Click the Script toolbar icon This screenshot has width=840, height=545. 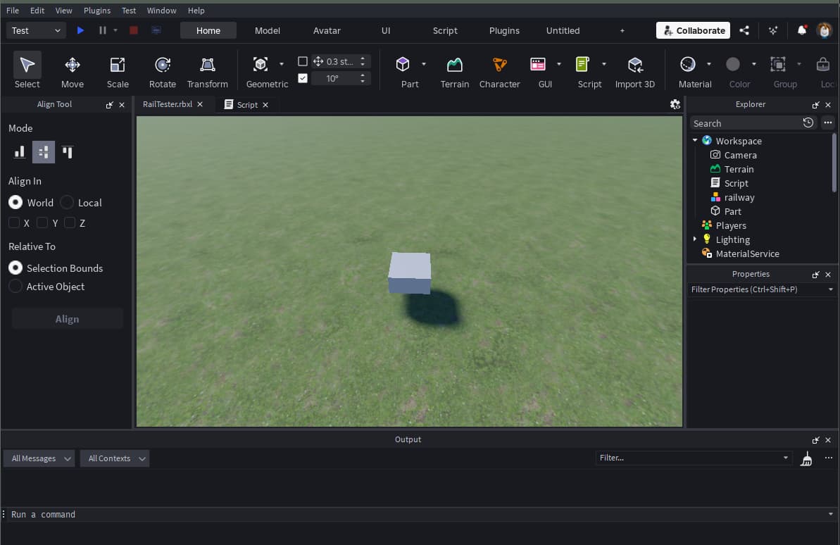coord(582,64)
